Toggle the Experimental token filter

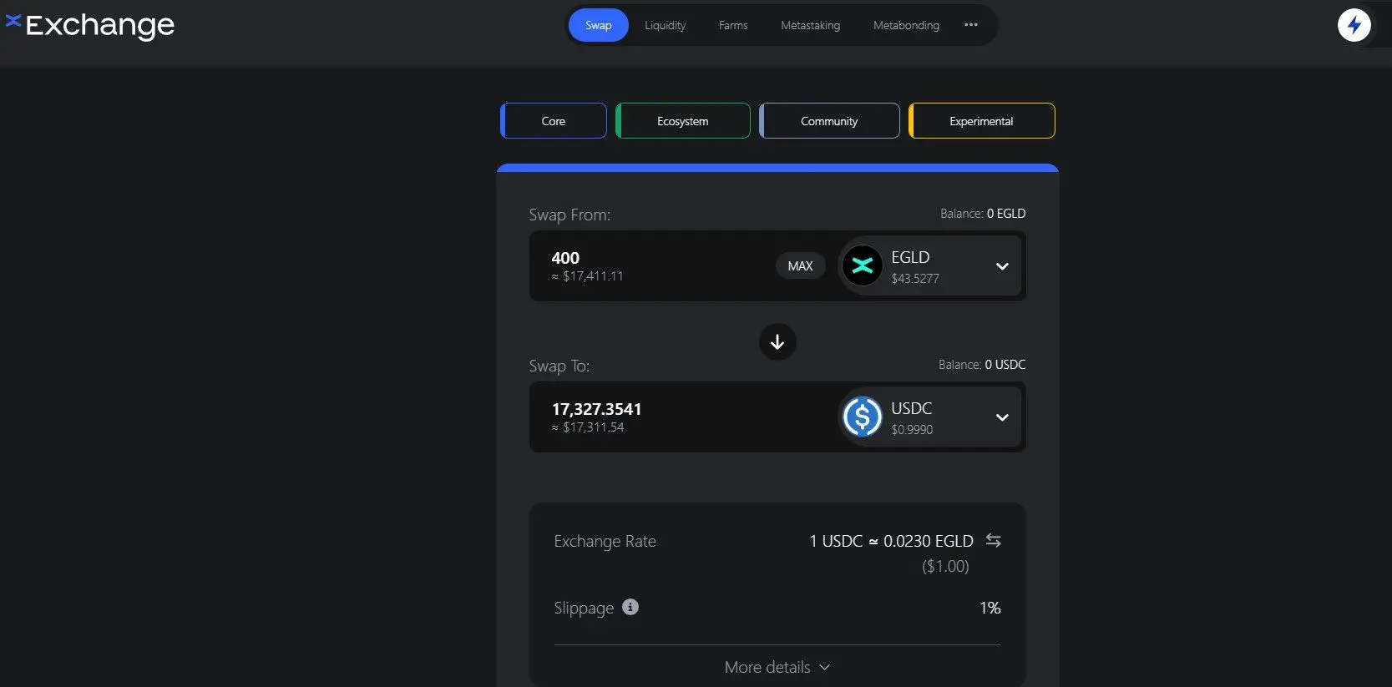982,121
